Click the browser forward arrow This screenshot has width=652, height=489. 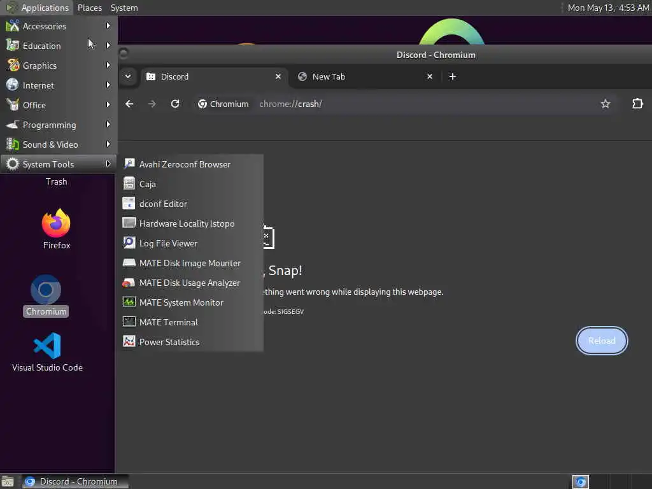pos(152,104)
